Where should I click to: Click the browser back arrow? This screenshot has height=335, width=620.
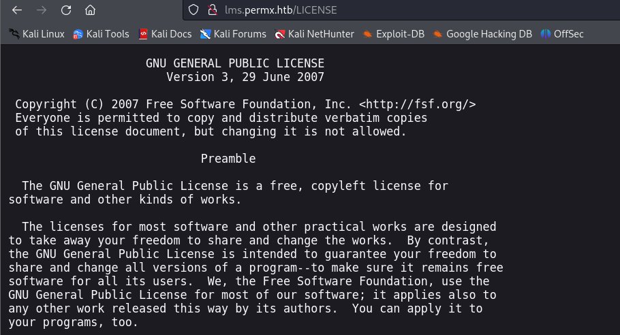[x=17, y=10]
